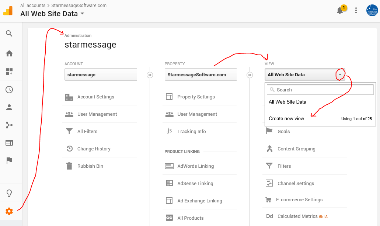Open view Filters
380x226 pixels.
click(284, 166)
